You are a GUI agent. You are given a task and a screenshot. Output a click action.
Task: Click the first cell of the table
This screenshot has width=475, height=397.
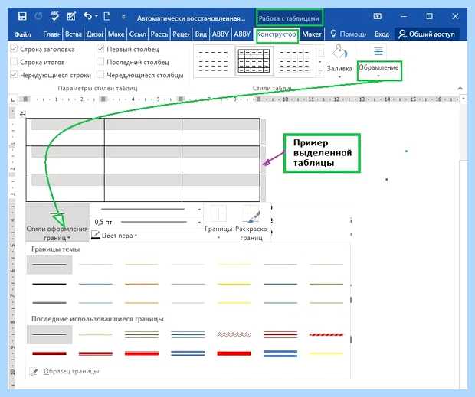pyautogui.click(x=65, y=132)
